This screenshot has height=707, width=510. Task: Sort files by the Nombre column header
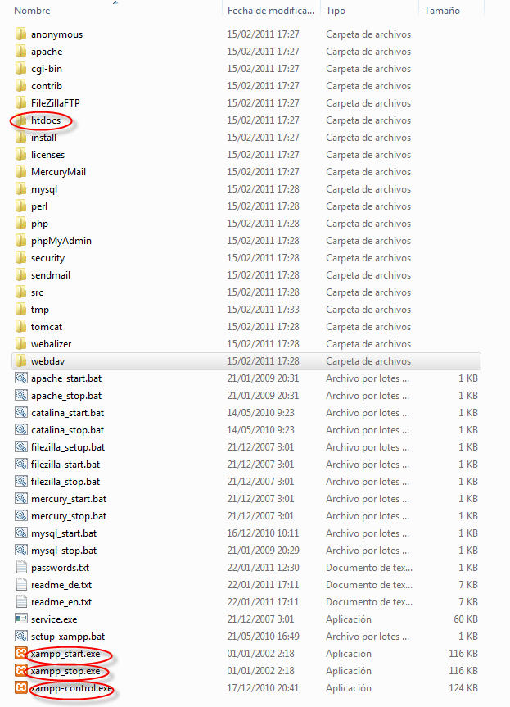point(33,11)
